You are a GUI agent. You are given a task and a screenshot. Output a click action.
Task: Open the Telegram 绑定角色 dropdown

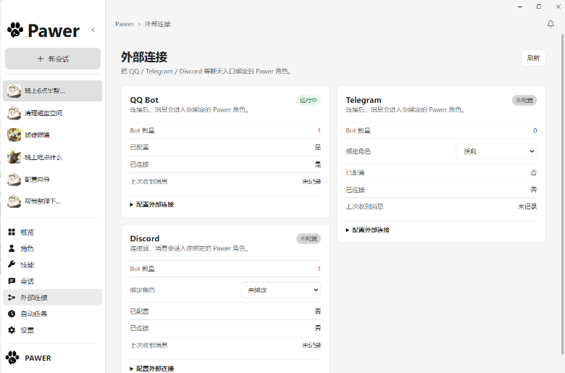point(496,151)
